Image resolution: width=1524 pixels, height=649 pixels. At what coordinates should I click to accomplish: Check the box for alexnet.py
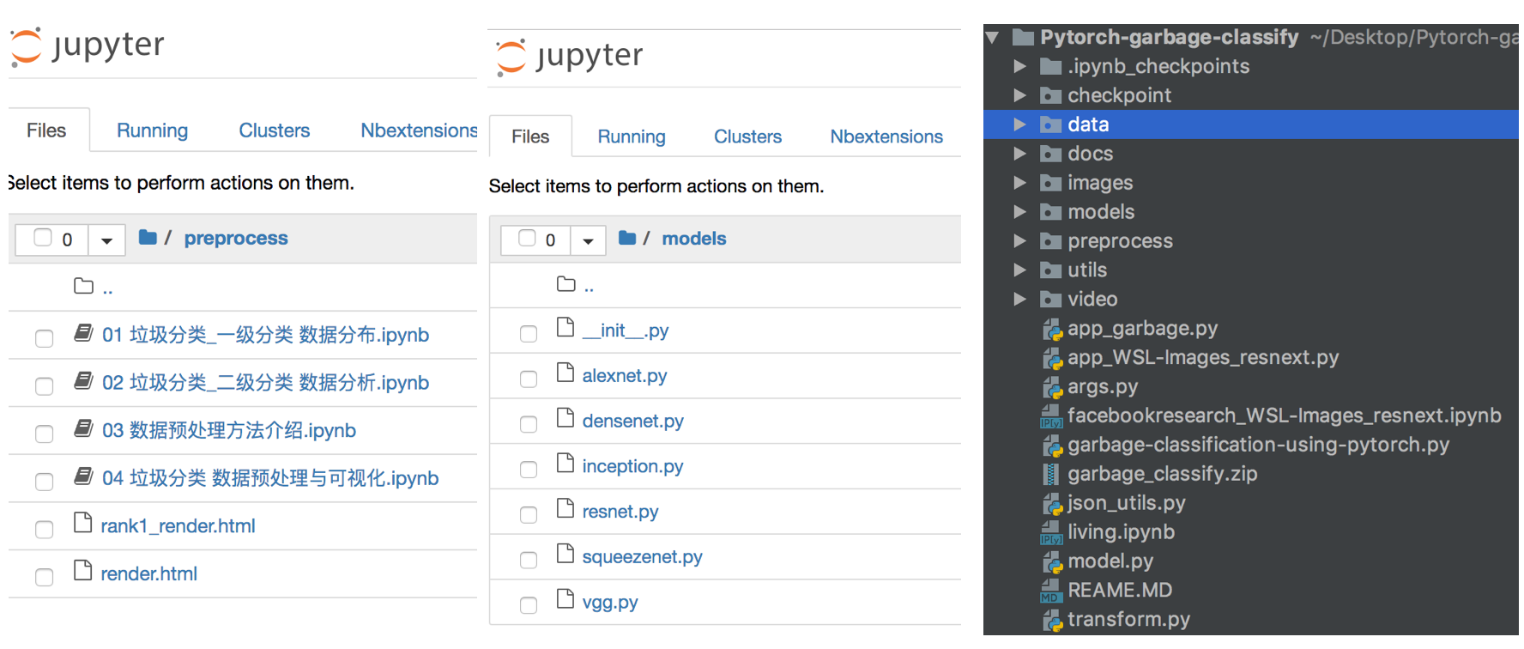coord(529,379)
